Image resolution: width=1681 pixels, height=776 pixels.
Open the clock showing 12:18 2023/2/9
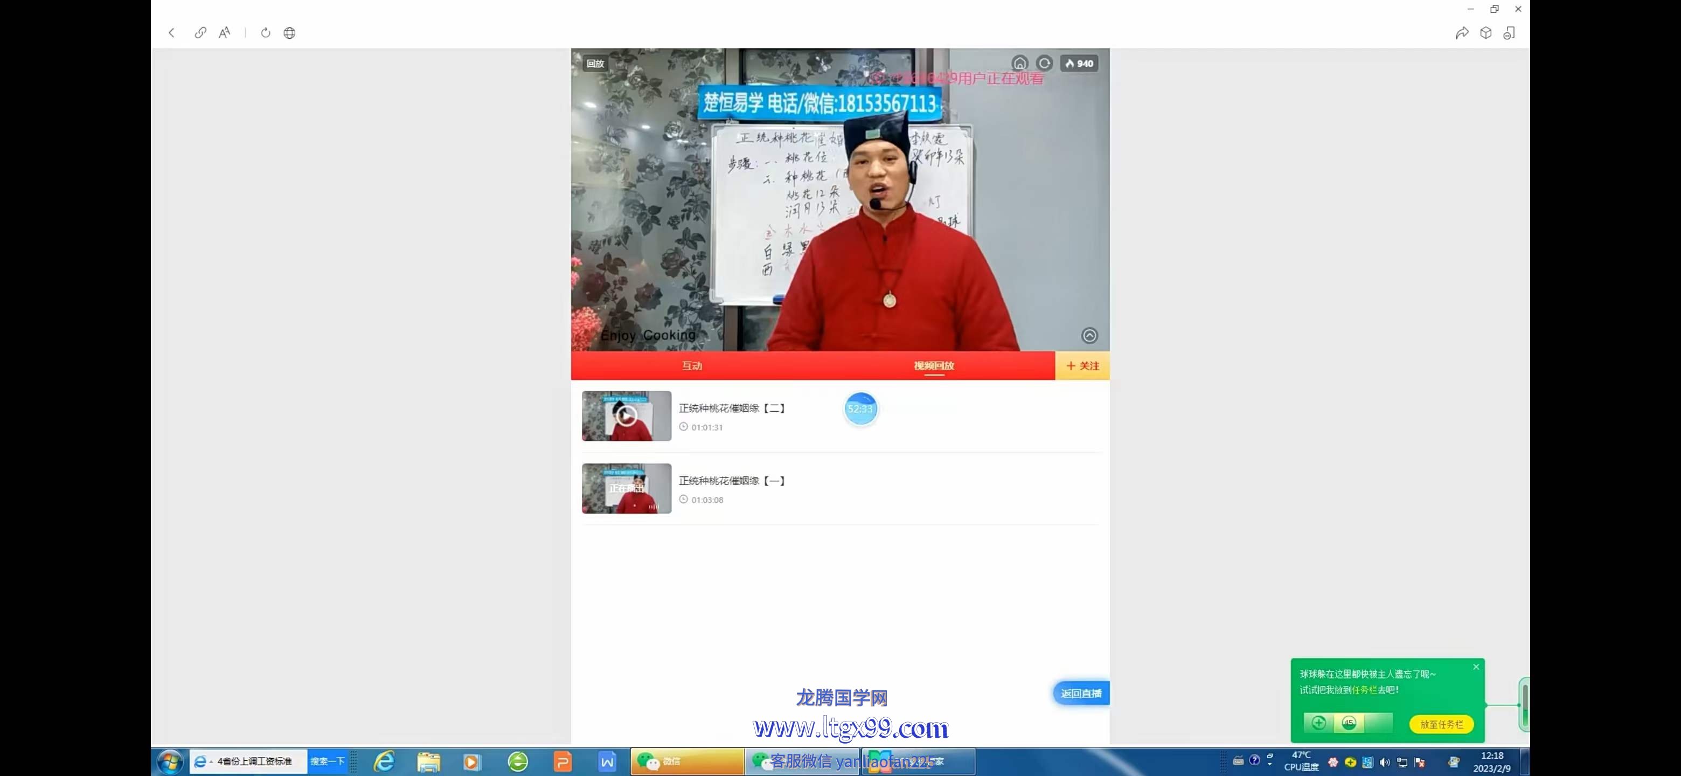click(x=1492, y=761)
